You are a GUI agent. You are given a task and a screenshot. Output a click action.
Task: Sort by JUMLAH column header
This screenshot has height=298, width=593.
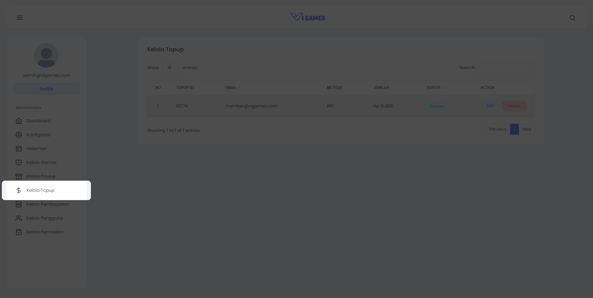pos(381,88)
